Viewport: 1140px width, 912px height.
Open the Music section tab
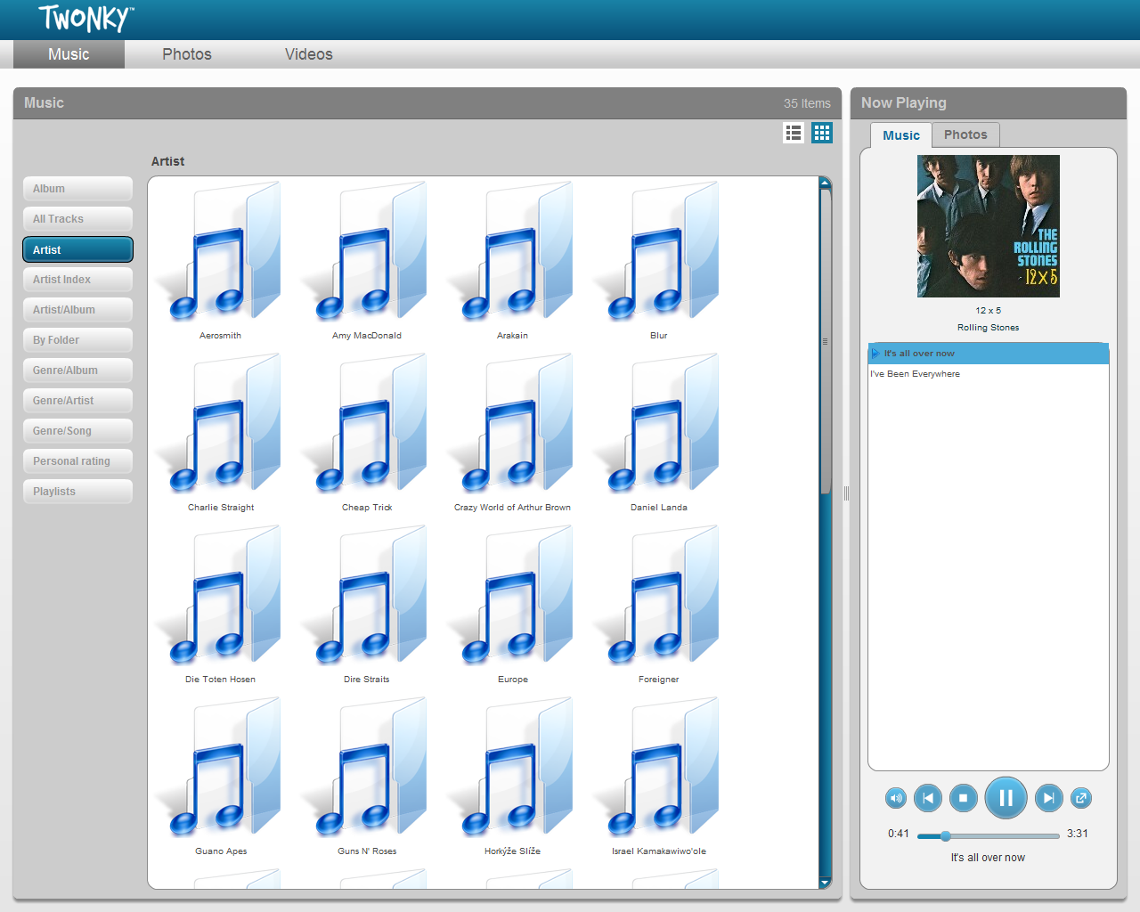[x=69, y=54]
